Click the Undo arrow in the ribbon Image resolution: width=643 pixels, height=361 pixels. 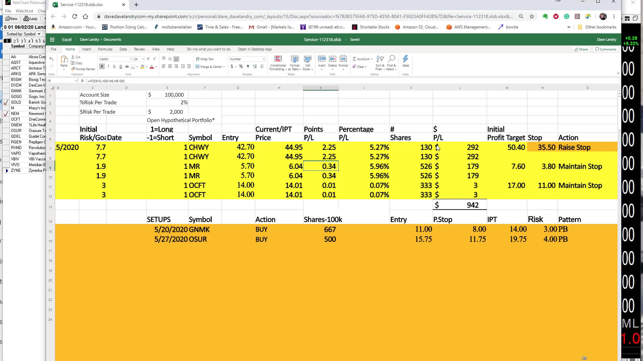click(51, 59)
